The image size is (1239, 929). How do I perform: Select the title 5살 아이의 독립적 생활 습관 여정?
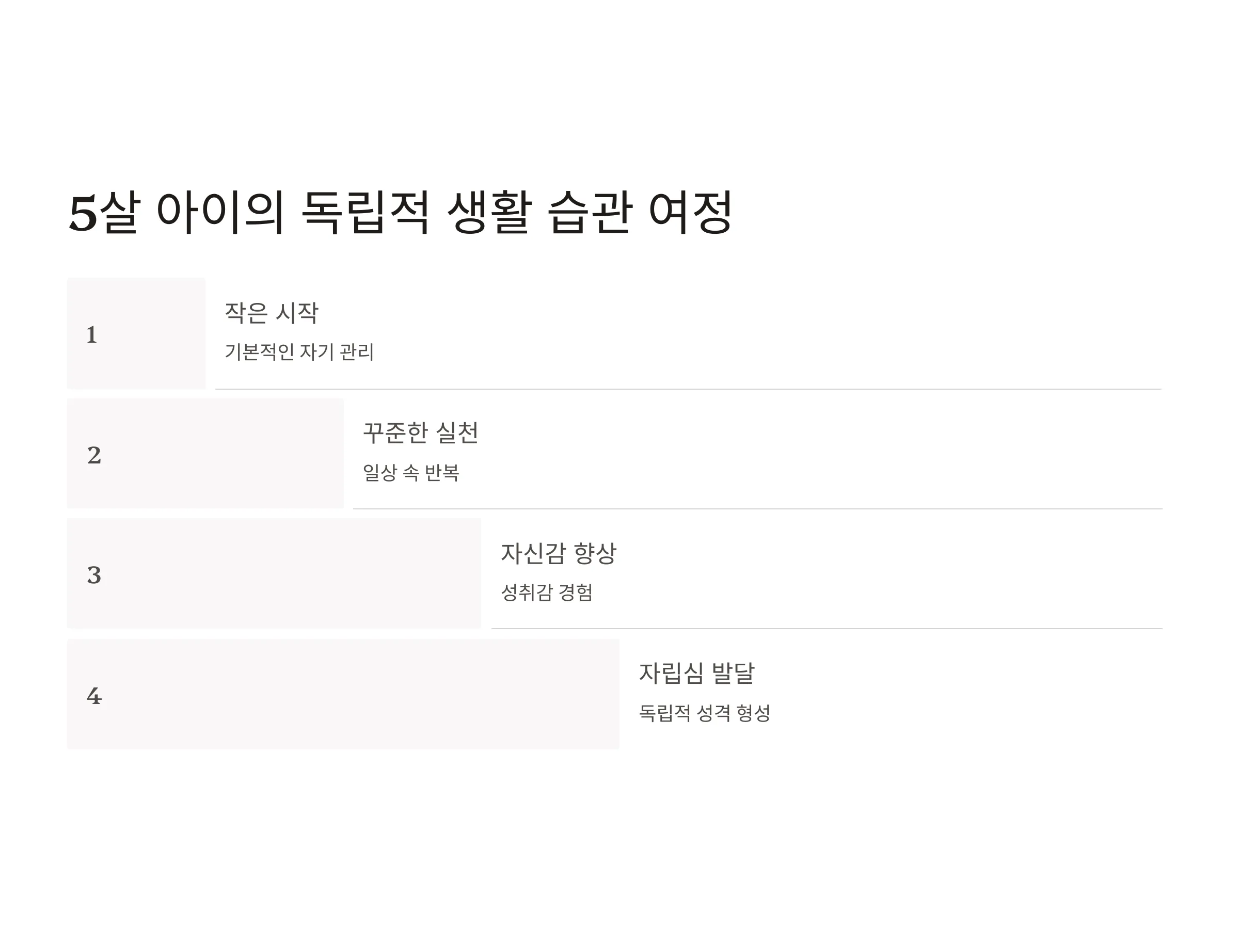[400, 212]
